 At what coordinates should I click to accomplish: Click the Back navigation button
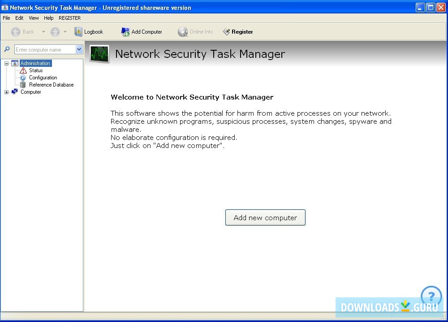(16, 32)
